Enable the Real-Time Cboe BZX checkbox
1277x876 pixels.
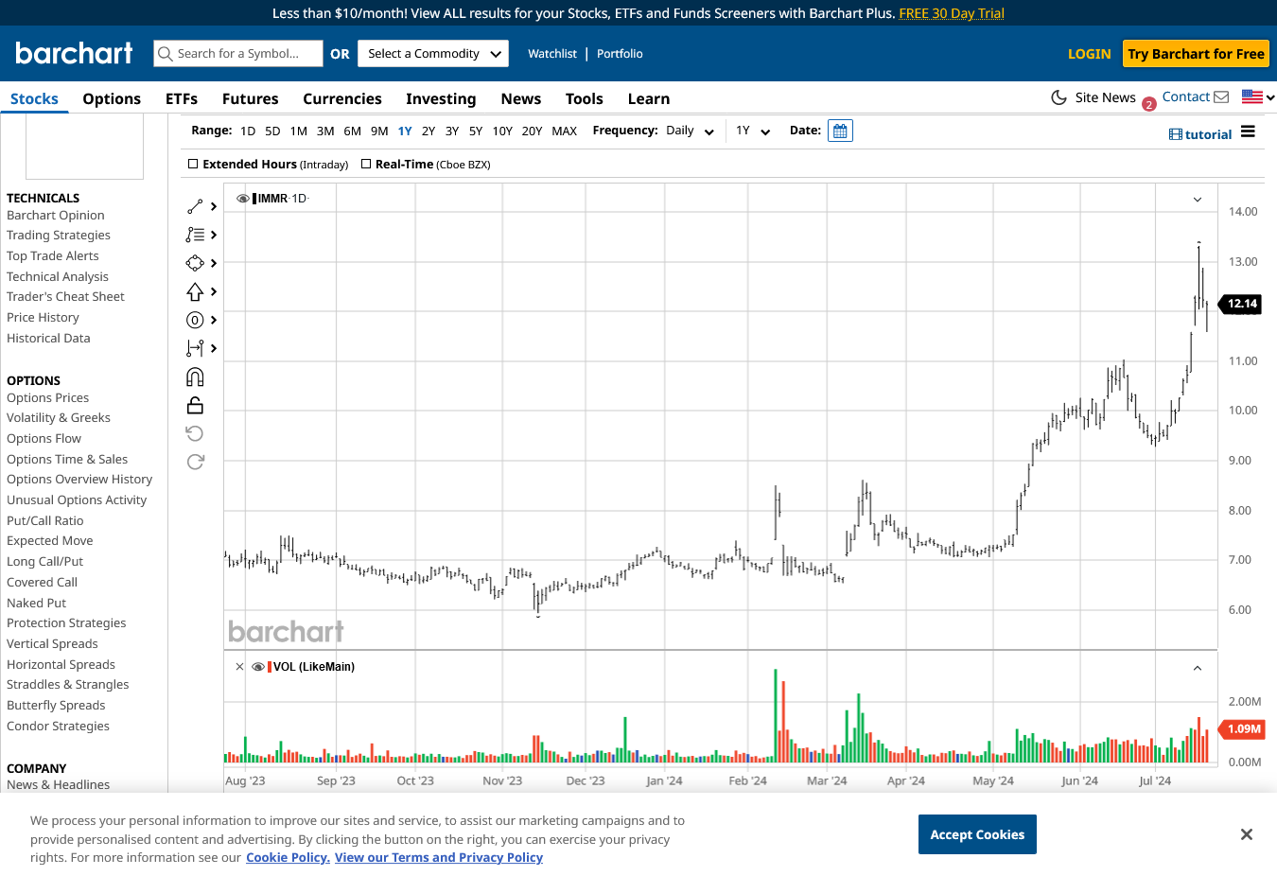[366, 164]
